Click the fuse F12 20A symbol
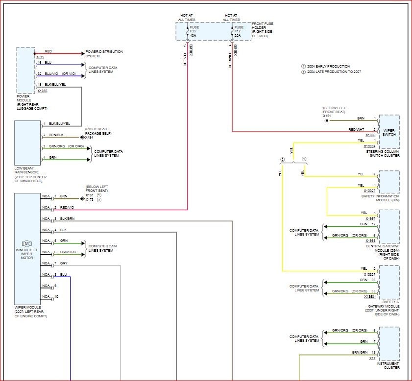This screenshot has width=412, height=381. click(232, 31)
